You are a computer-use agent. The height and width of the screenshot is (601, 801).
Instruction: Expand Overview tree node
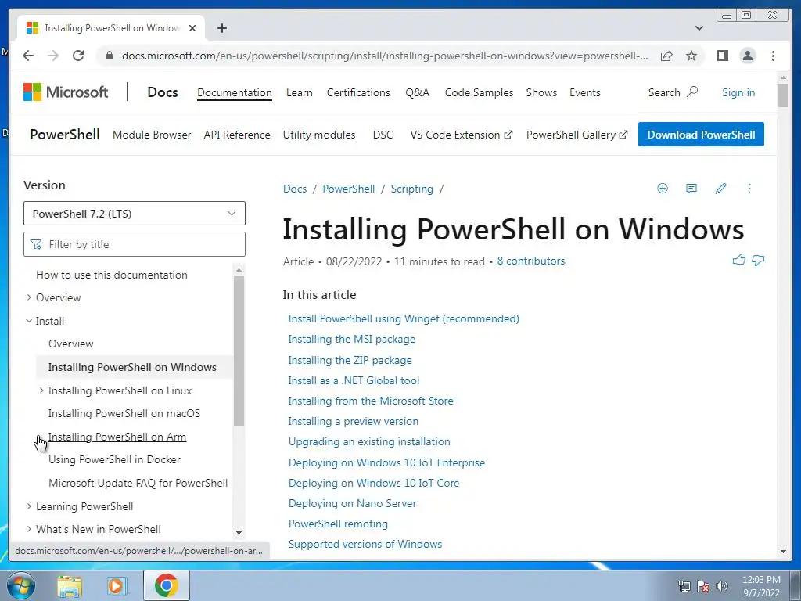[29, 297]
